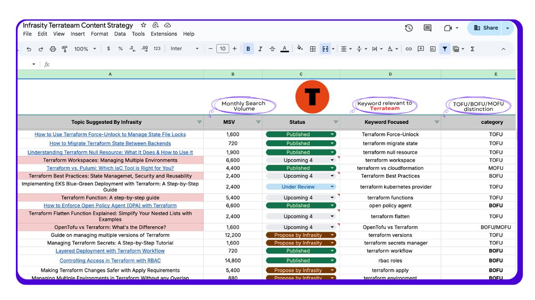Screen dimensions: 535x300
Task: Open more number formats (123)
Action: pyautogui.click(x=157, y=49)
